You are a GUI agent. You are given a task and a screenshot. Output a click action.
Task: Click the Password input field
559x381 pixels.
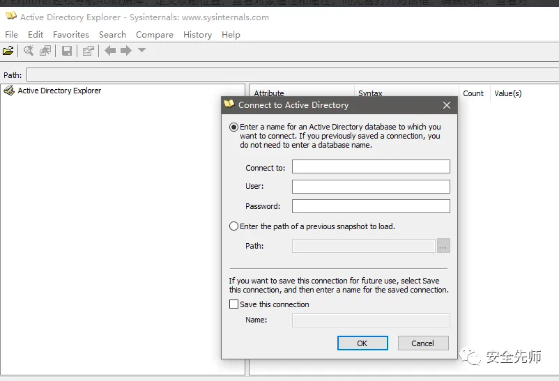pos(371,206)
